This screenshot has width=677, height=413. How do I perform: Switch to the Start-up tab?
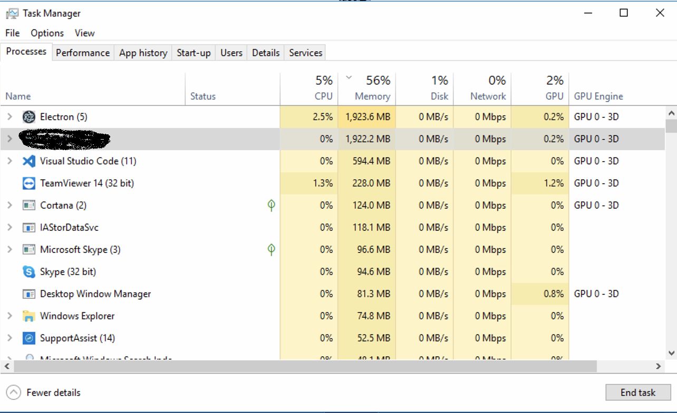[x=194, y=53]
